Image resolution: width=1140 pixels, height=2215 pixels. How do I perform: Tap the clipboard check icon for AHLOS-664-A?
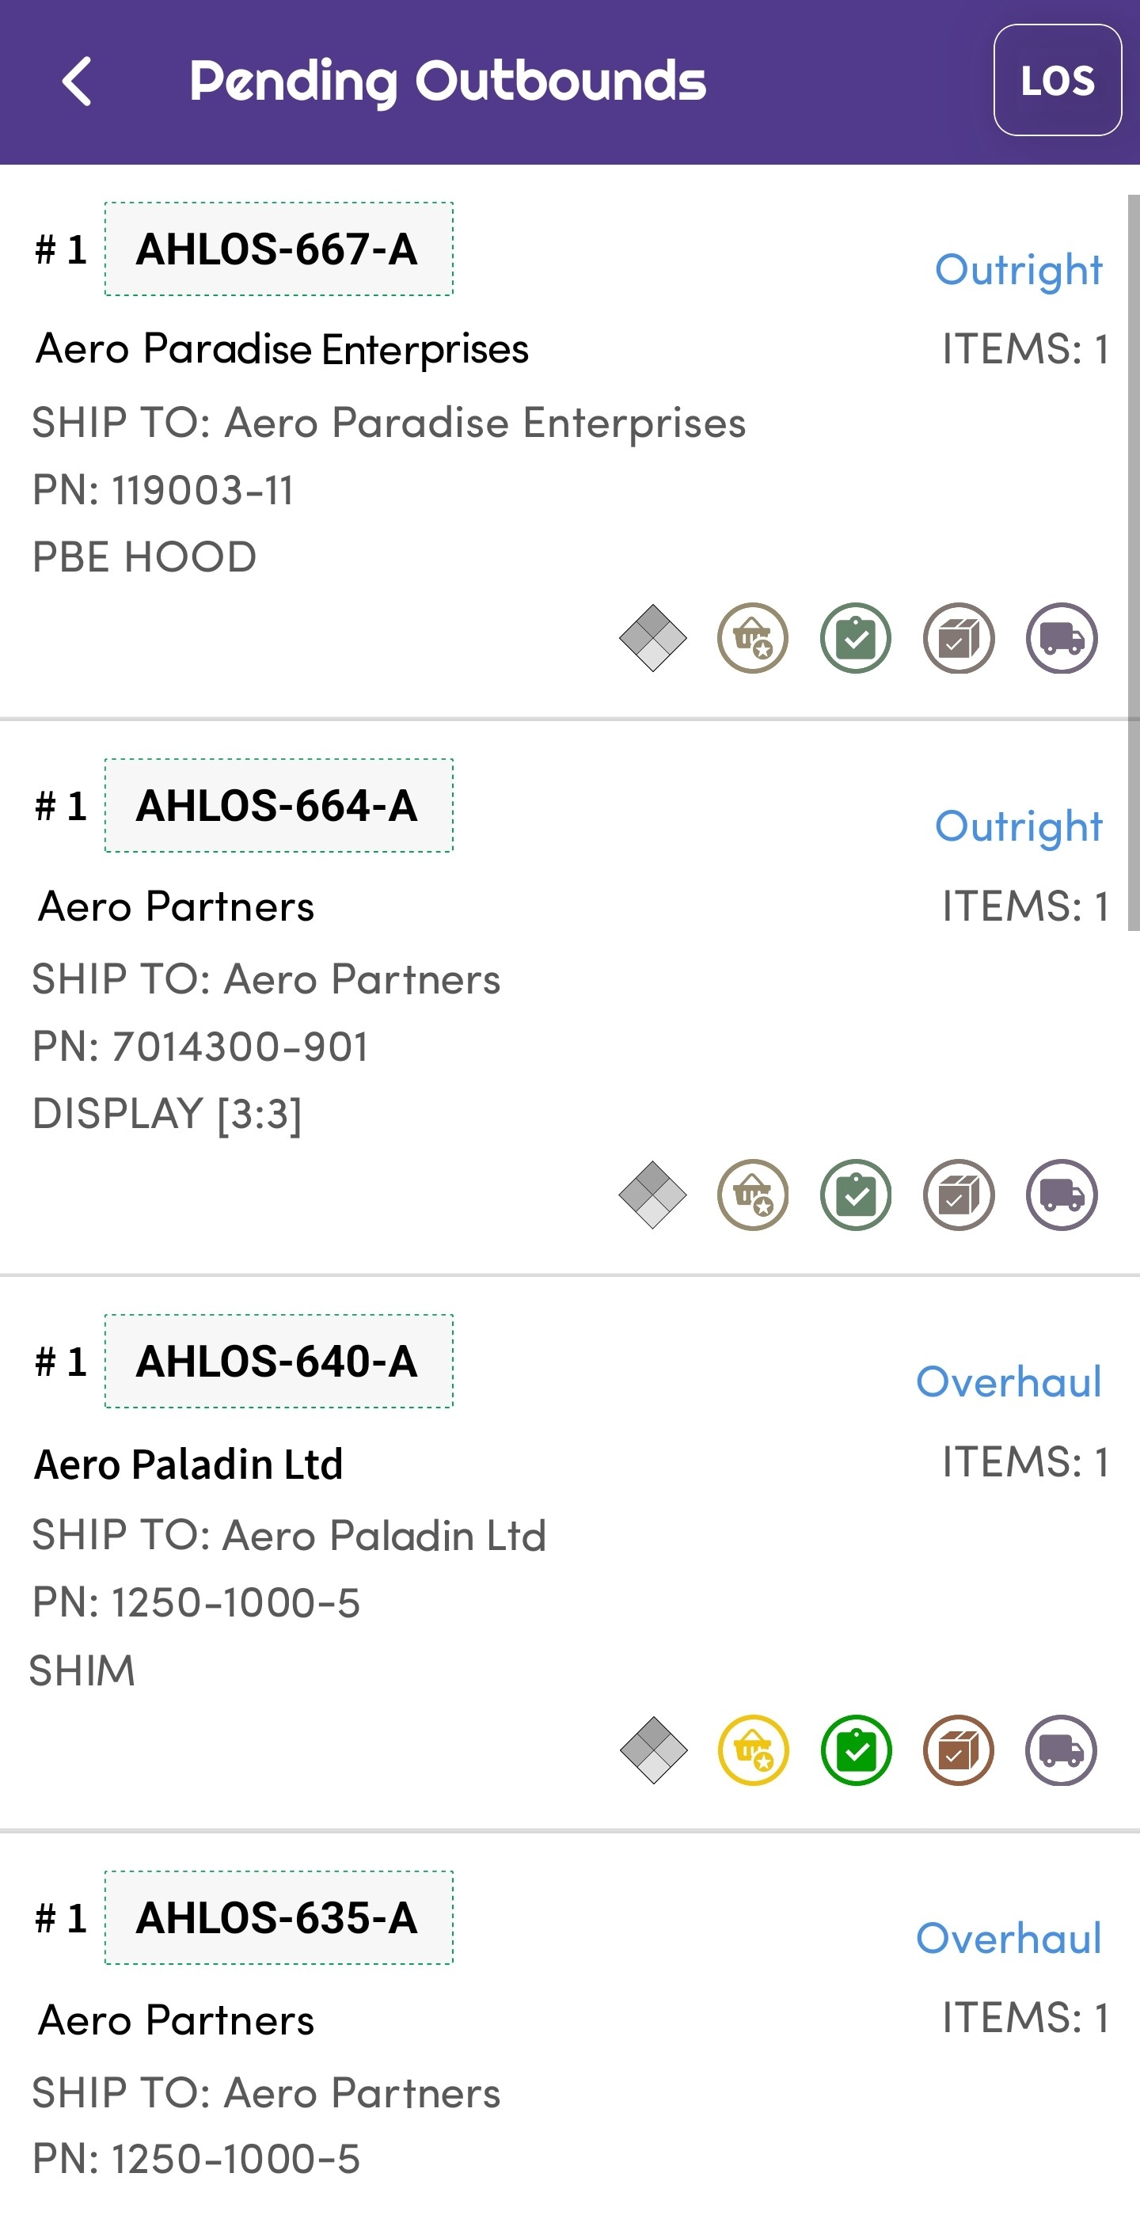[856, 1195]
